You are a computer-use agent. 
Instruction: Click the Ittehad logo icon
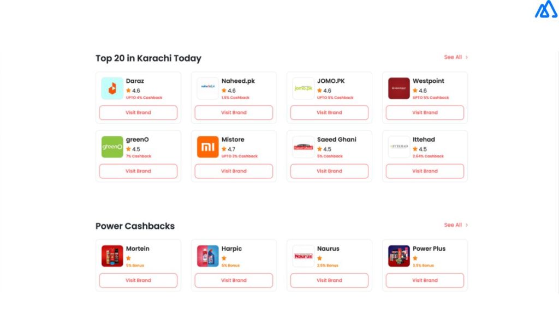click(x=399, y=147)
